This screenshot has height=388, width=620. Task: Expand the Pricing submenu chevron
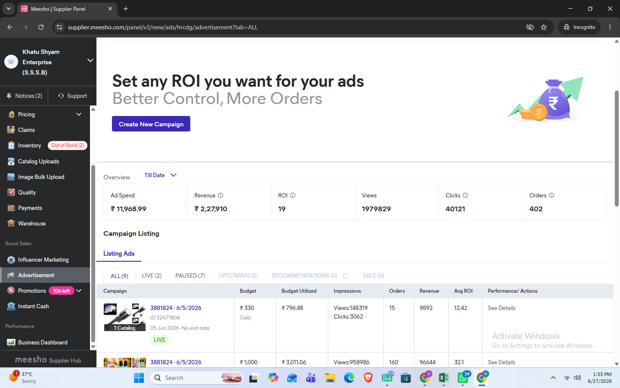[79, 114]
